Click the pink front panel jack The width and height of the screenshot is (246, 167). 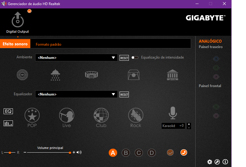[216, 116]
